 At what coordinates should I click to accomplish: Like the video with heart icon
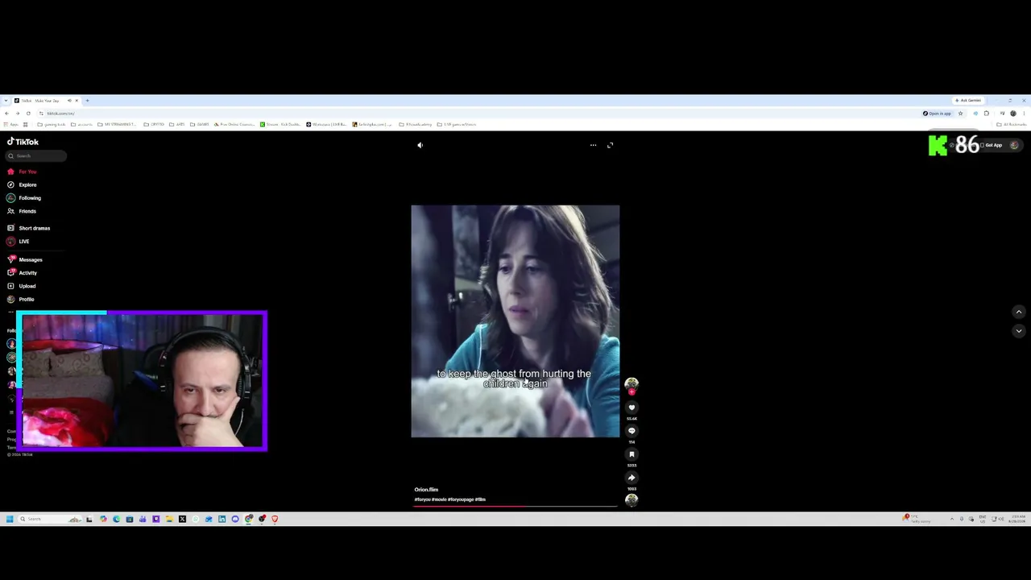coord(631,408)
